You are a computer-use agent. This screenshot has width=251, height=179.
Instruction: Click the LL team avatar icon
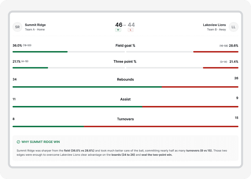[233, 27]
